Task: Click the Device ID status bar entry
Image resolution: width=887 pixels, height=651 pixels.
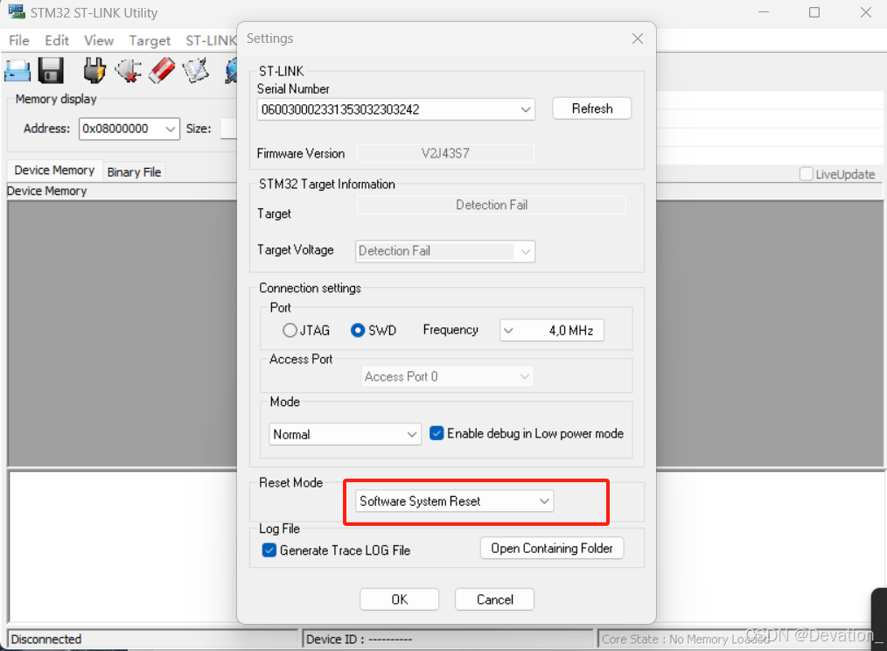Action: (x=448, y=639)
